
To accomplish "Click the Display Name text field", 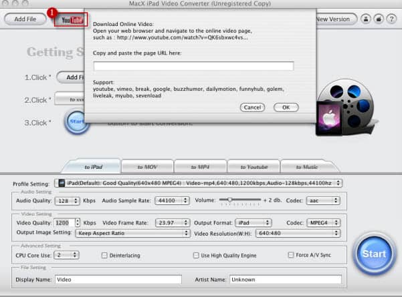I will (x=118, y=280).
